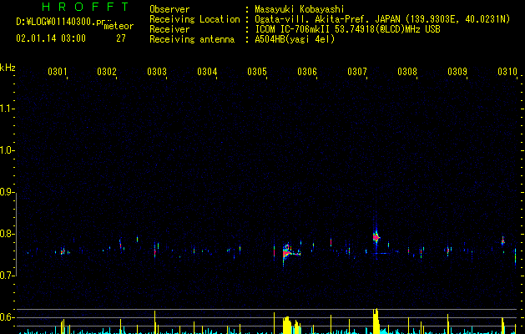Click the 0310 time marker

pos(507,72)
